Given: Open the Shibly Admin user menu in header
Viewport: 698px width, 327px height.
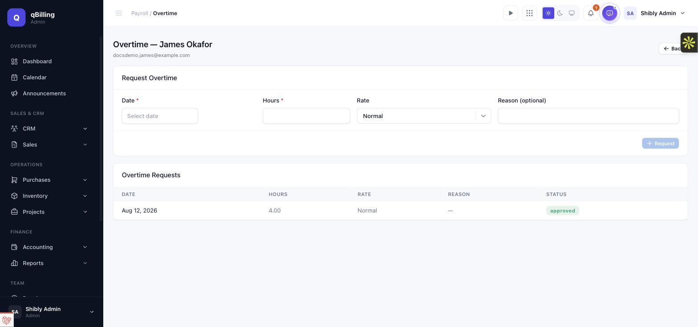Looking at the screenshot, I should (x=654, y=13).
